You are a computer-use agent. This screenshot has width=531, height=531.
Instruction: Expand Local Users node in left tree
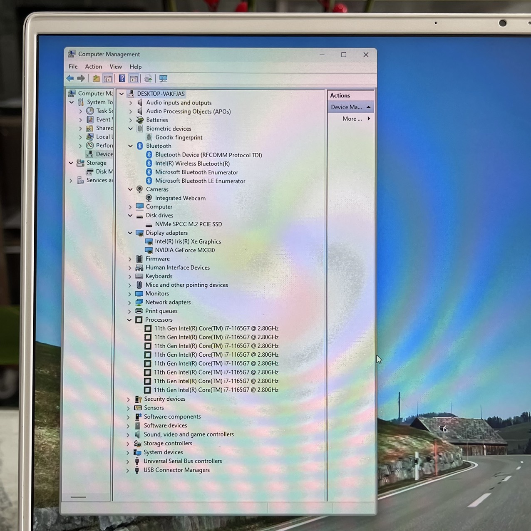coord(80,137)
